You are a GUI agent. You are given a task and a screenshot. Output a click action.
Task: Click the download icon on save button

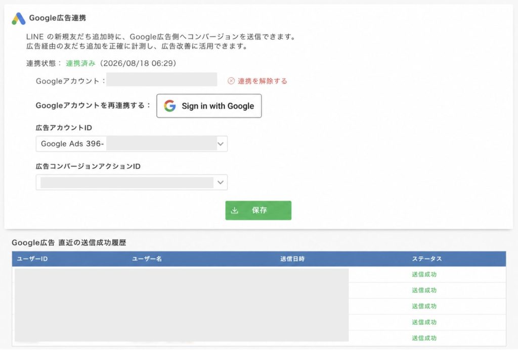point(234,210)
